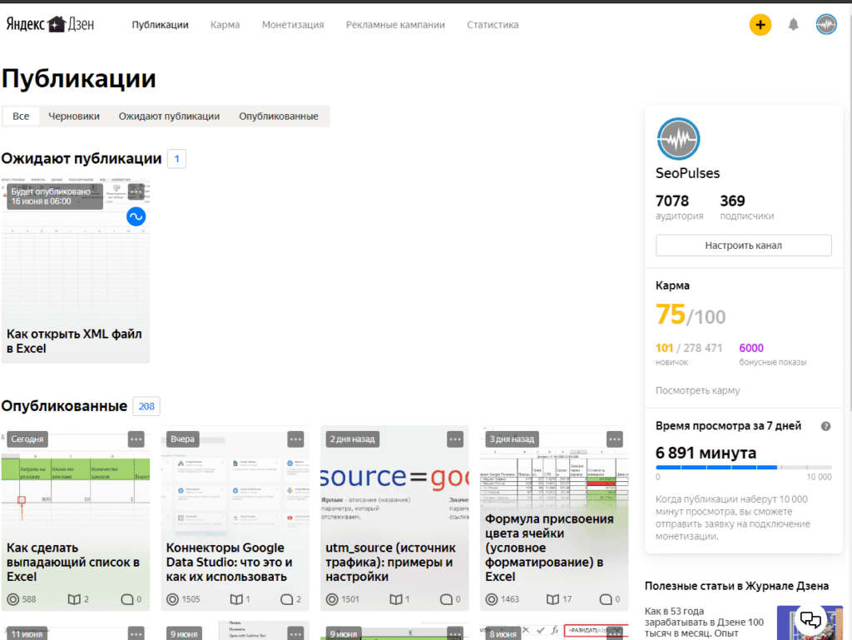Open the three-dots menu on the 8 июня card
The height and width of the screenshot is (640, 852).
tap(615, 633)
